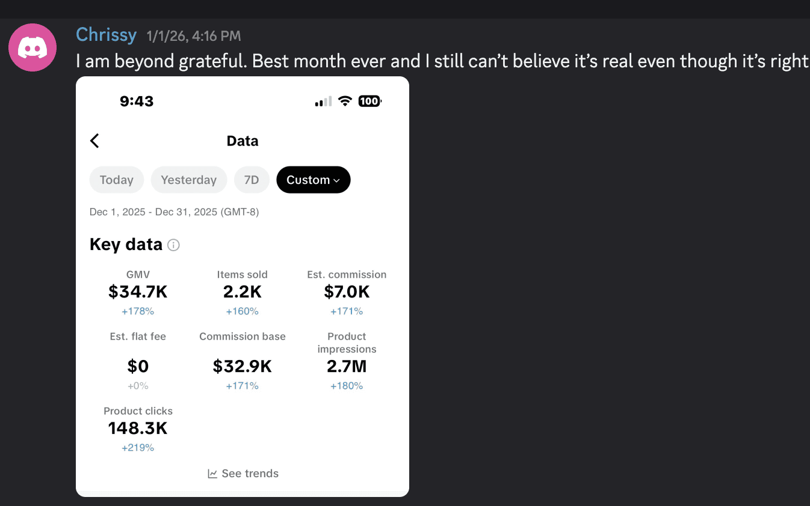This screenshot has height=506, width=810.
Task: Click the GMV $34.7K value
Action: (x=138, y=292)
